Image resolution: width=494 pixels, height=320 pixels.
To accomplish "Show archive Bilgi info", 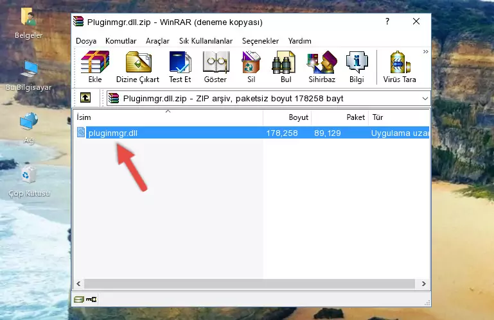I will [x=357, y=67].
